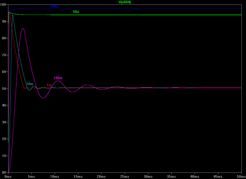Click the red 1m curve label
246x179 pixels.
(49, 85)
